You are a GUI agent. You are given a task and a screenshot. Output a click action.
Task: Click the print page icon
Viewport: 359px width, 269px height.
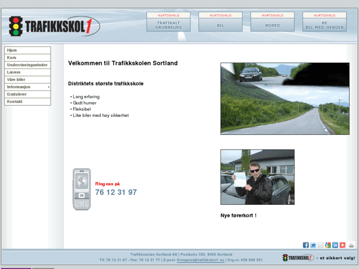click(x=351, y=245)
